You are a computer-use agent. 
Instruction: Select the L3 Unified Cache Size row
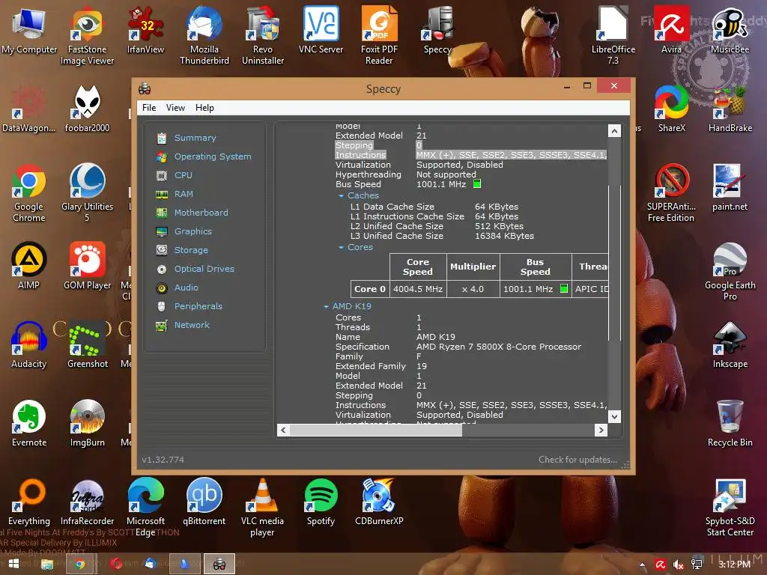(442, 236)
